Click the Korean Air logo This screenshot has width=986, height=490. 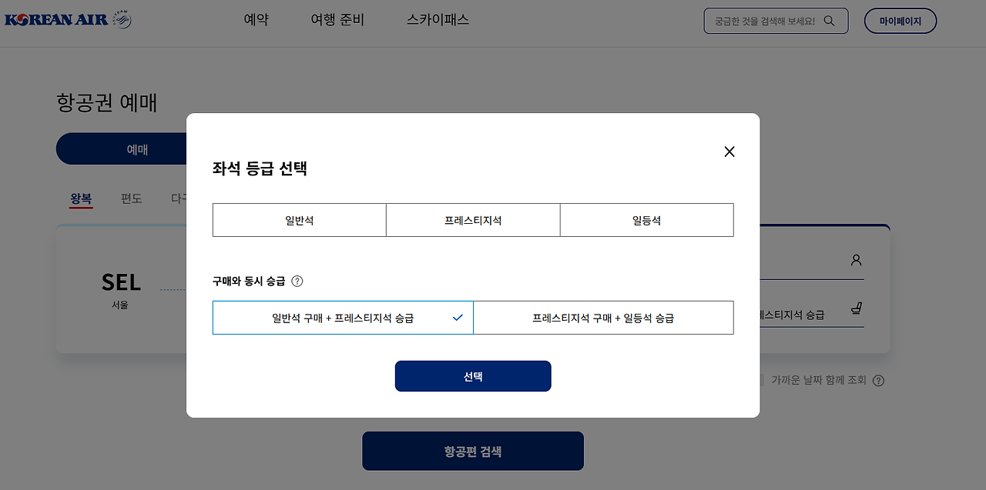point(67,18)
